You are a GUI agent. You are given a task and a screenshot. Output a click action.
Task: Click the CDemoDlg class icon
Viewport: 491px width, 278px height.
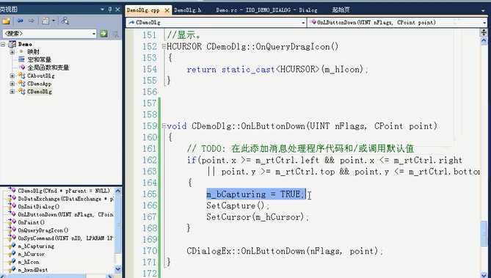tap(21, 92)
